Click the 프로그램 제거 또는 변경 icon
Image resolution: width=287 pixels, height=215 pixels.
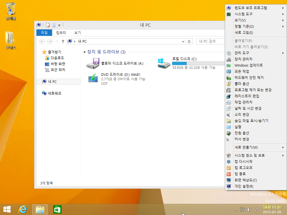click(x=229, y=90)
